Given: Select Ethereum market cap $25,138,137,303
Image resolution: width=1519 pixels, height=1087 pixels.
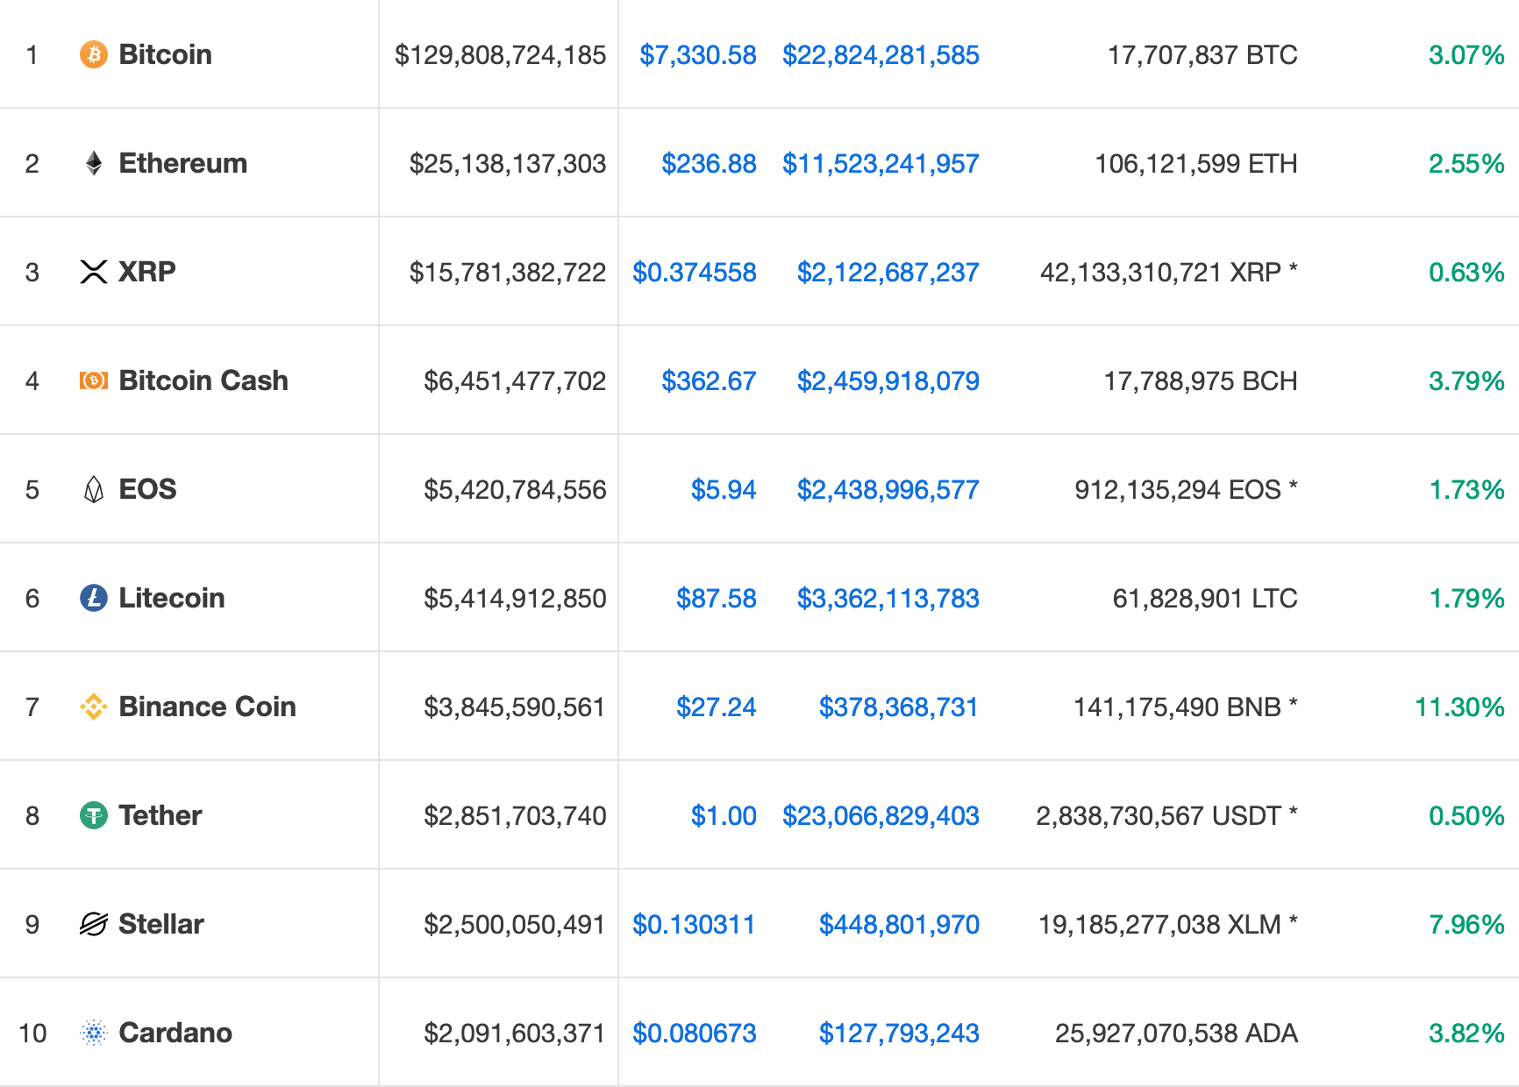Looking at the screenshot, I should coord(508,164).
